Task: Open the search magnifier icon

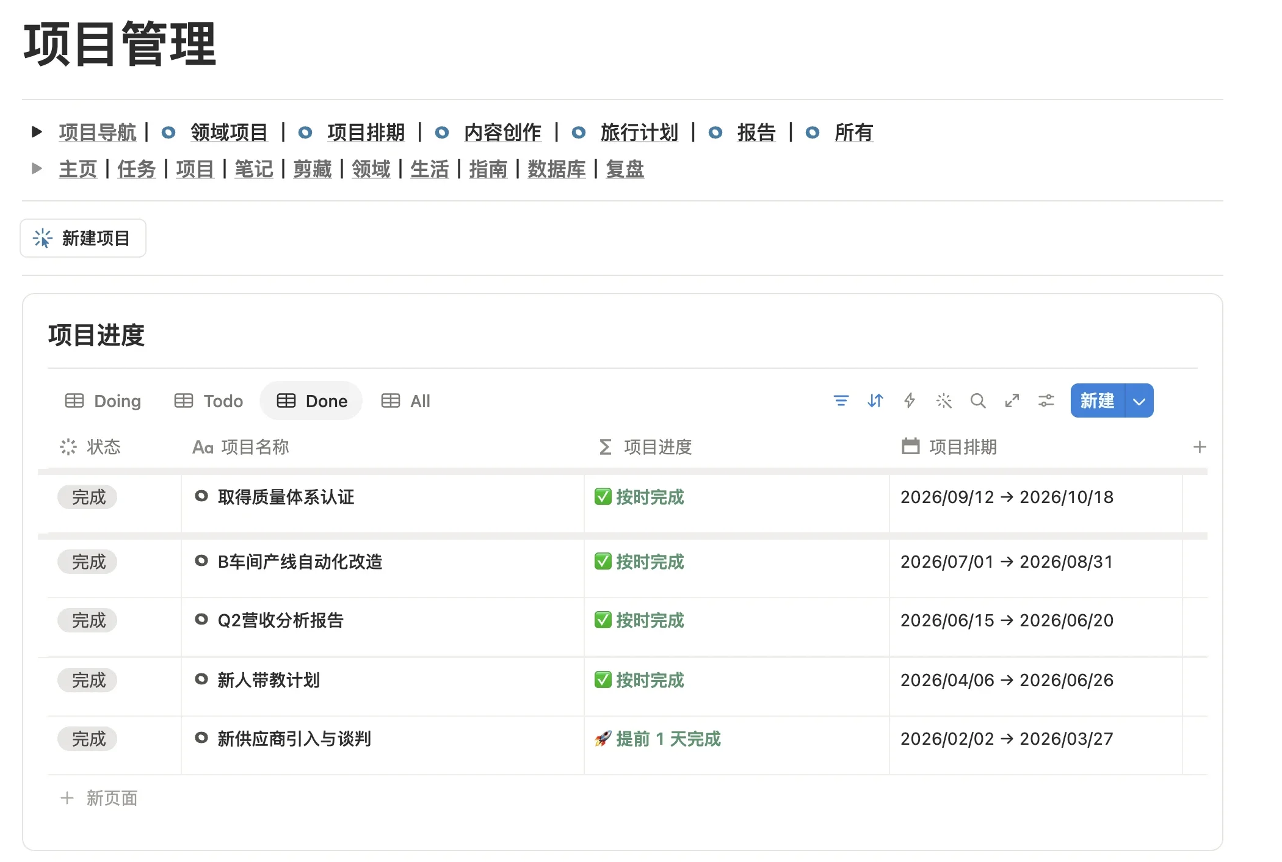Action: coord(978,400)
